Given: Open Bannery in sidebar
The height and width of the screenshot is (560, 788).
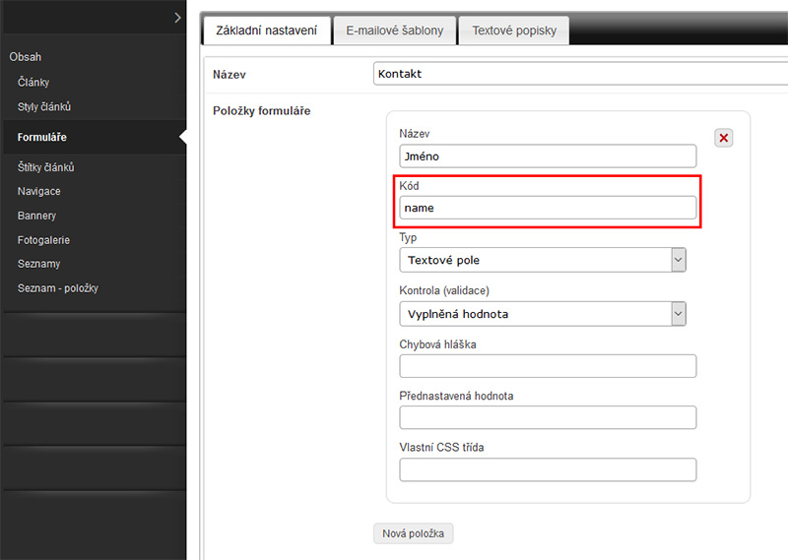Looking at the screenshot, I should (x=36, y=216).
